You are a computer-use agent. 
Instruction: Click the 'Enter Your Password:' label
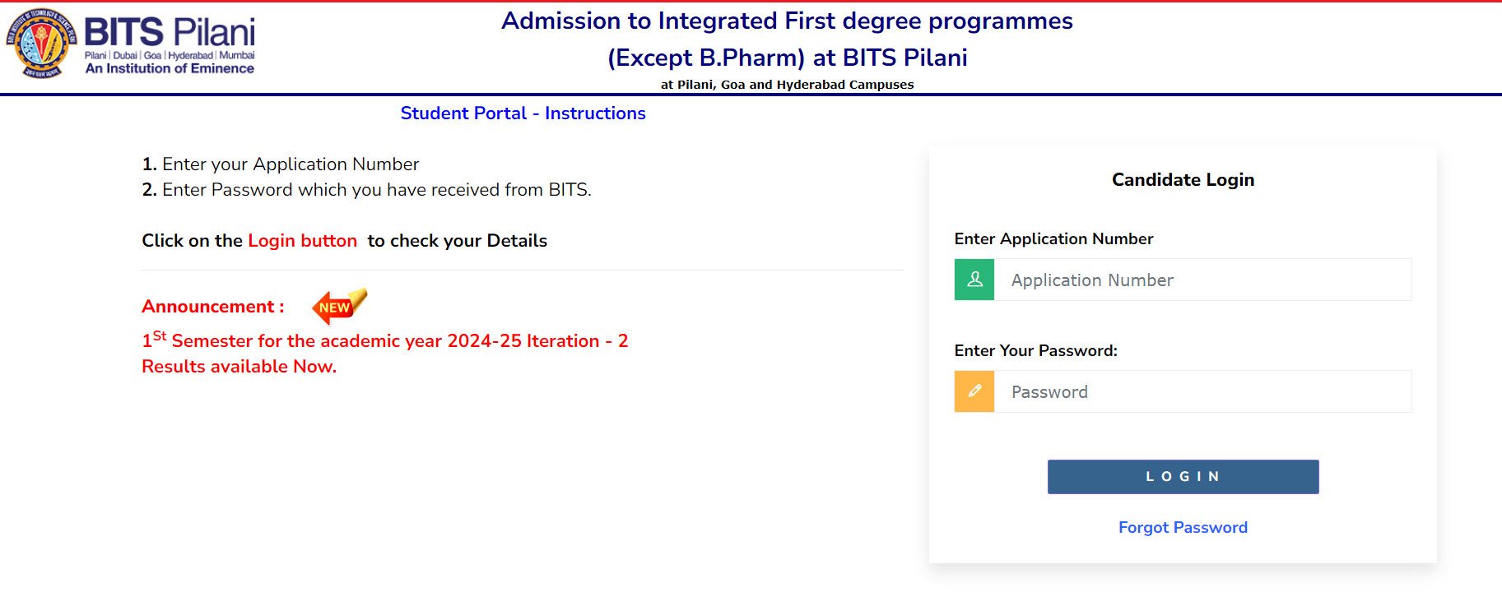pyautogui.click(x=1035, y=350)
